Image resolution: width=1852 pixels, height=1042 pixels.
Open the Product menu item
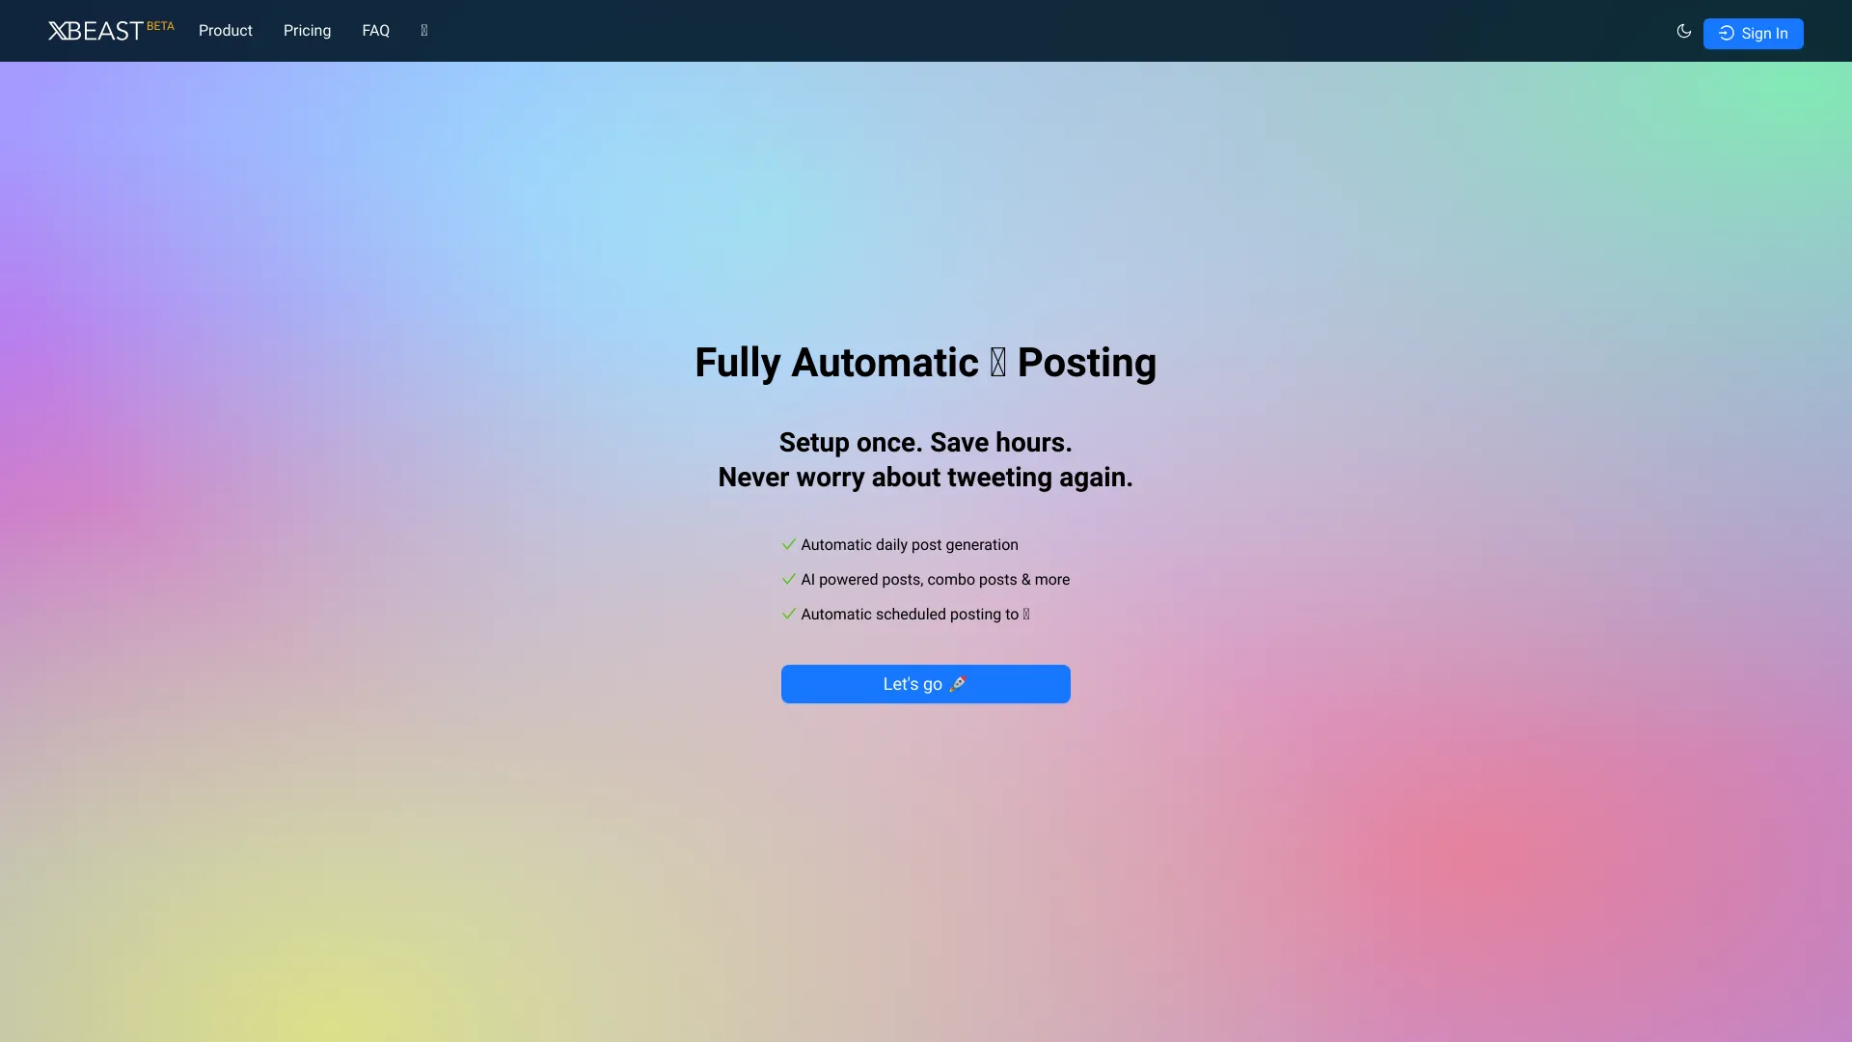coord(225,31)
